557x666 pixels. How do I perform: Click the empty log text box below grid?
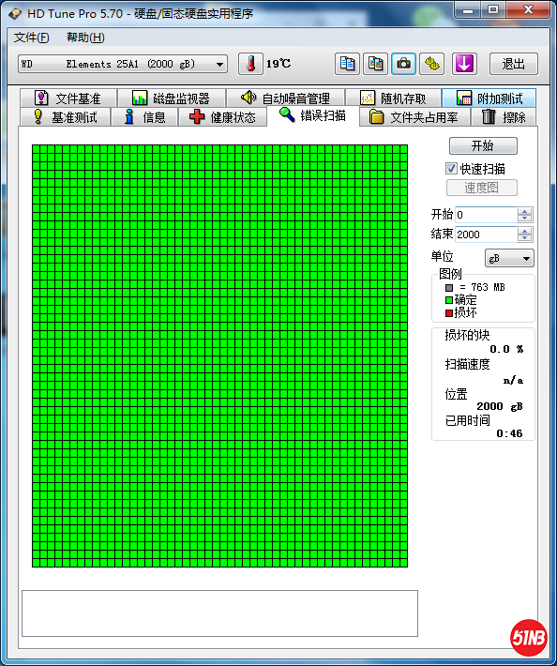(219, 613)
